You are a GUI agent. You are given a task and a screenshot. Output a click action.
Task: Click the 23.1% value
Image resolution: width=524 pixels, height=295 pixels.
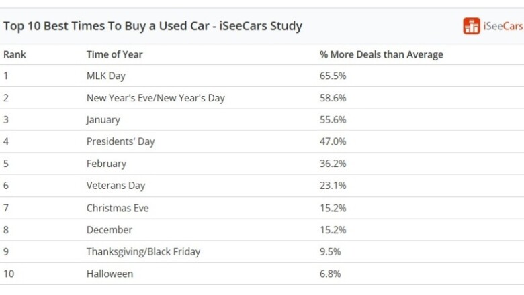point(333,186)
